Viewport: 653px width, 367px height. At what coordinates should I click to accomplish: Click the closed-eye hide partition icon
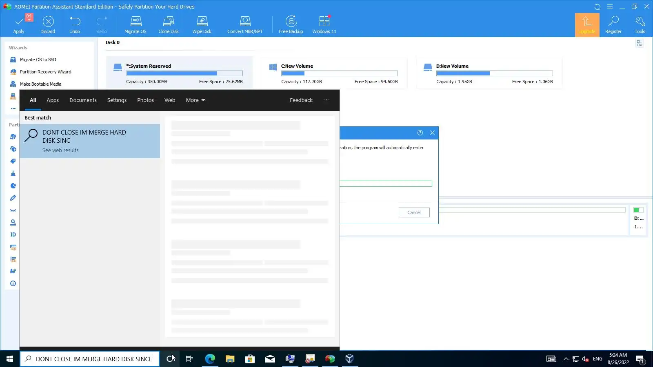(13, 210)
